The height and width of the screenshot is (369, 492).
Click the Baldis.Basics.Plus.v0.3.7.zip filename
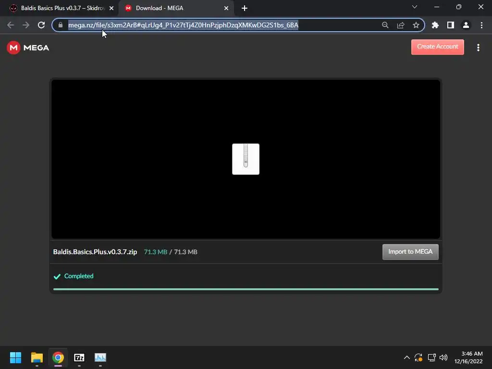tap(95, 252)
